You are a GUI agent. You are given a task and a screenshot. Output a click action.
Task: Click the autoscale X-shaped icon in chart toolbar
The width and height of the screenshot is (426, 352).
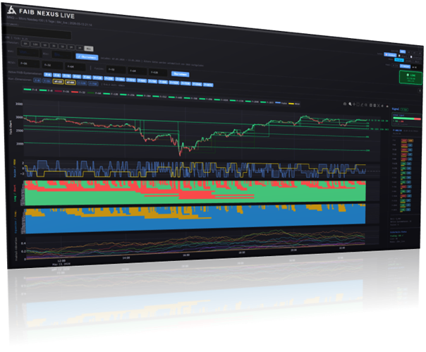pyautogui.click(x=379, y=106)
